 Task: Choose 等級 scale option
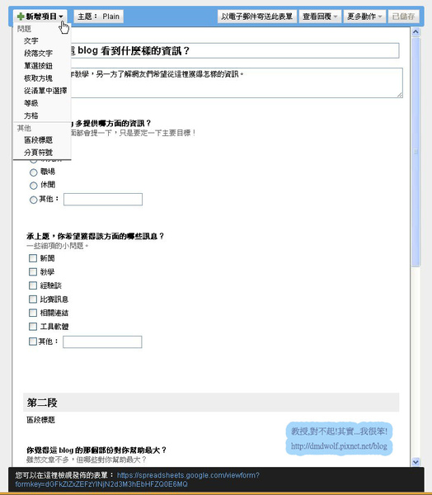(x=31, y=103)
